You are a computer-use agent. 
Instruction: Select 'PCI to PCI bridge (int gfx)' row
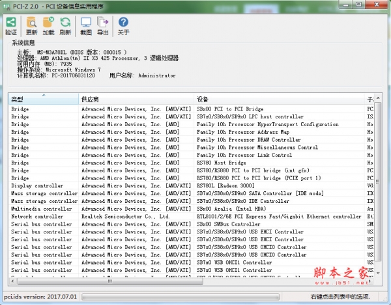(192, 170)
